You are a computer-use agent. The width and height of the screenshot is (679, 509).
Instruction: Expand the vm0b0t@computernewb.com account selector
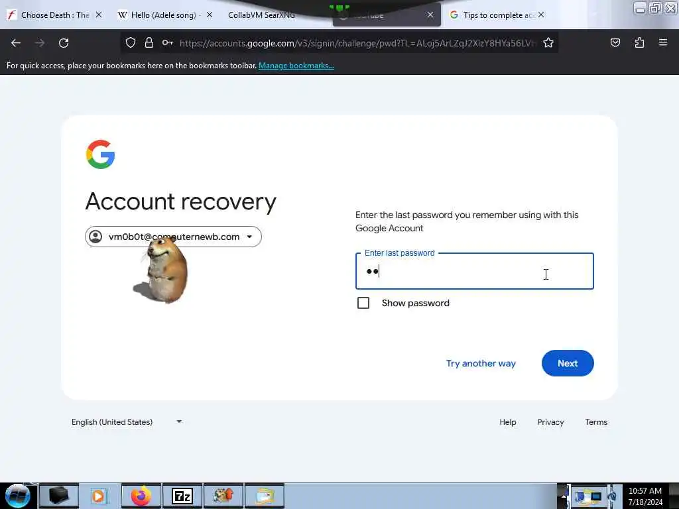(x=173, y=237)
